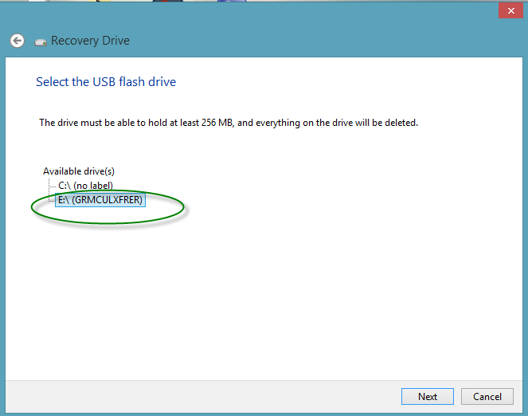Click empty white area below drive list

(x=263, y=296)
